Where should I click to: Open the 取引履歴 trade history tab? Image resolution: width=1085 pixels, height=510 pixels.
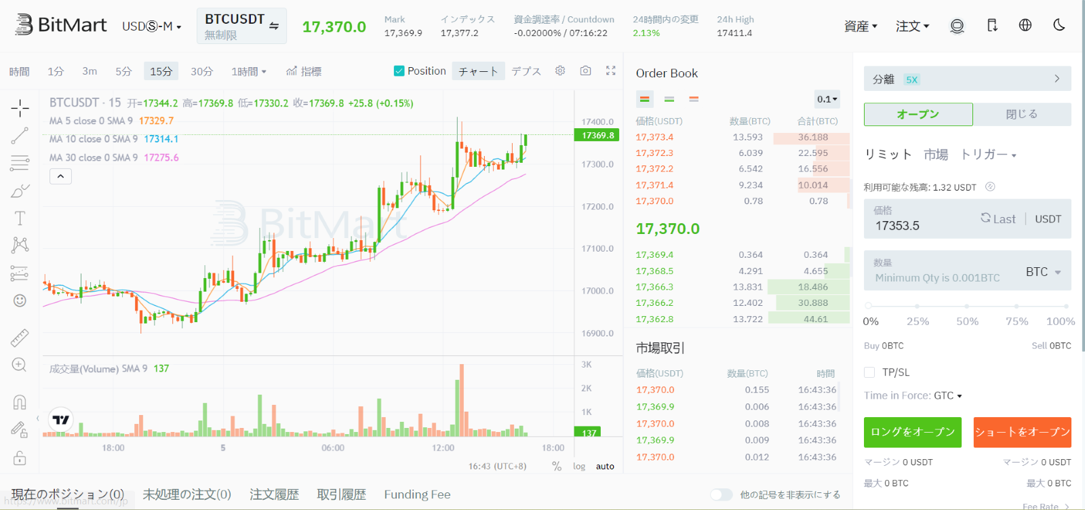click(x=341, y=494)
